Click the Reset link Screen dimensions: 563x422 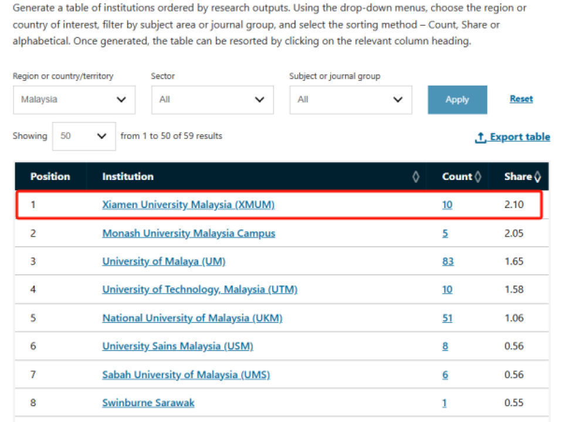[x=521, y=98]
